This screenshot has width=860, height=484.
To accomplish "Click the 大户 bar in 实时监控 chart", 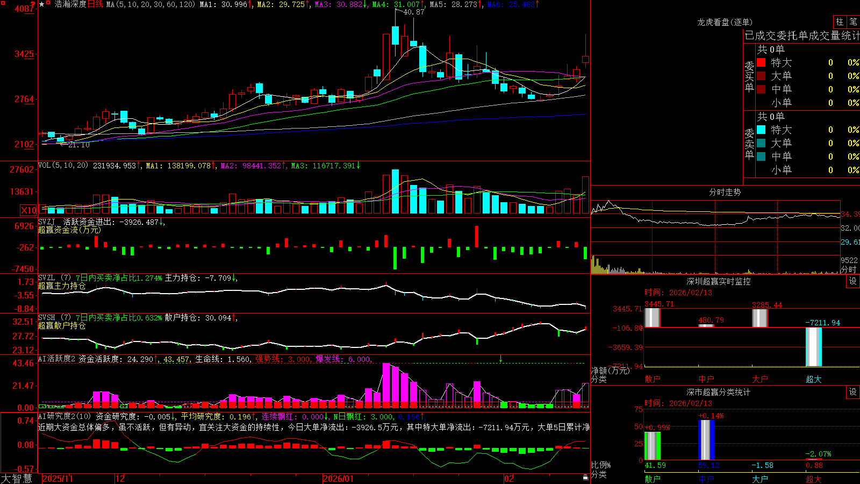I will (x=759, y=318).
